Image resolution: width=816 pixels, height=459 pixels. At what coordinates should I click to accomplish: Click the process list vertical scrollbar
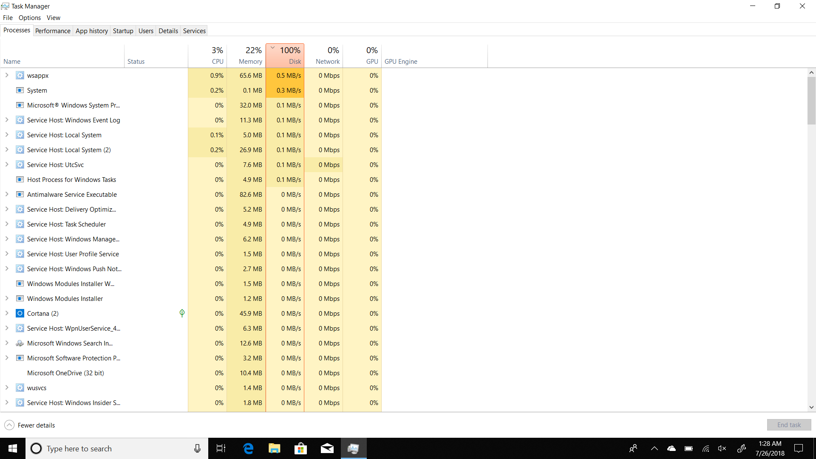(811, 101)
